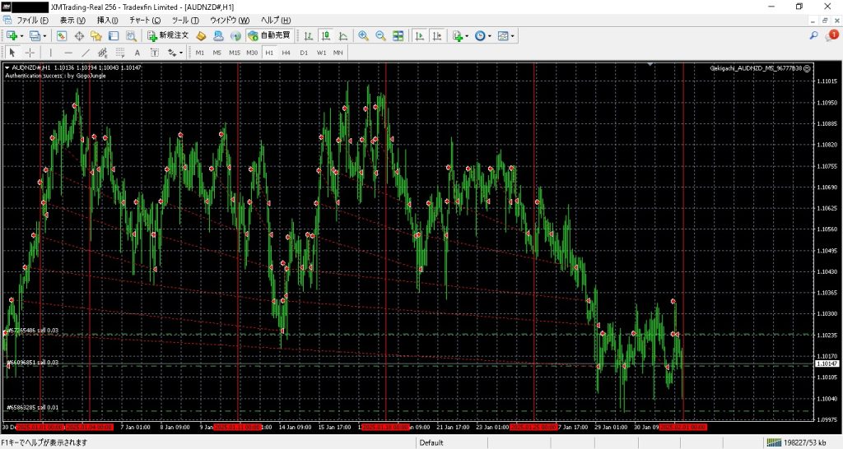This screenshot has height=449, width=843.
Task: Click the zoom out magnifier icon
Action: (380, 36)
